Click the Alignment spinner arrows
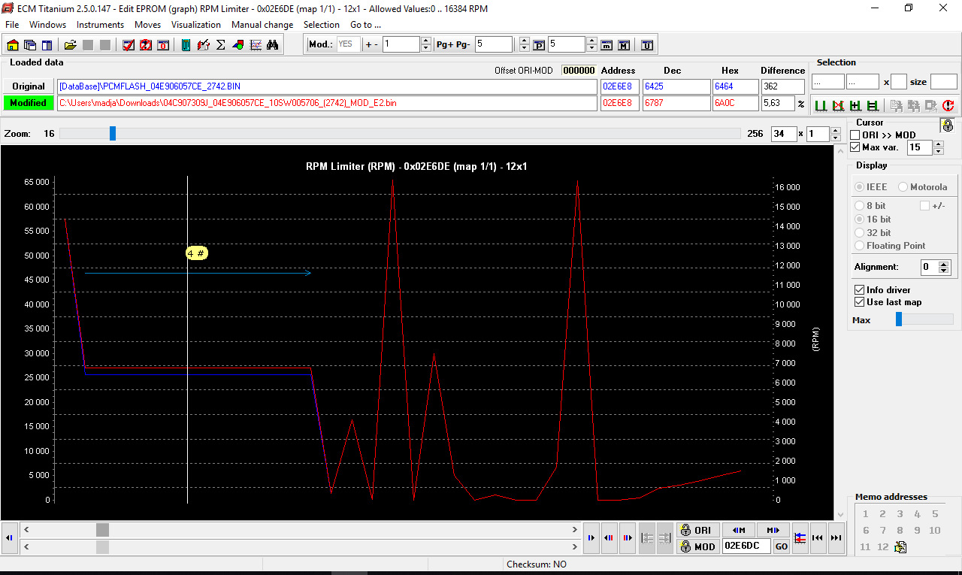962x575 pixels. pos(944,267)
